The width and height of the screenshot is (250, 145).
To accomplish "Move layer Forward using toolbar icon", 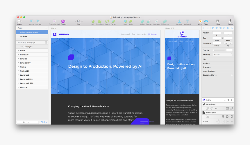I will [x=179, y=21].
